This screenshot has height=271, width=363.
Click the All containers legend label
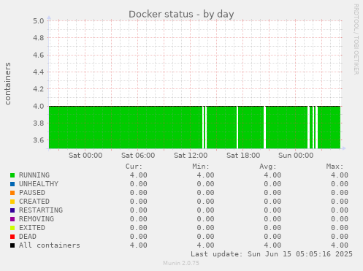[50, 245]
